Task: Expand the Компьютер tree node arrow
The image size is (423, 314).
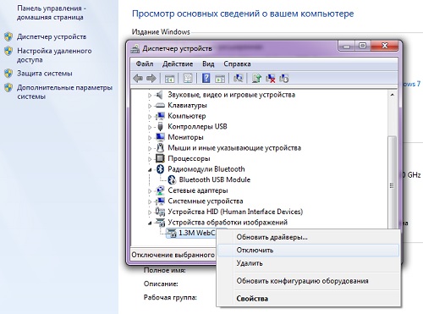Action: (x=150, y=117)
